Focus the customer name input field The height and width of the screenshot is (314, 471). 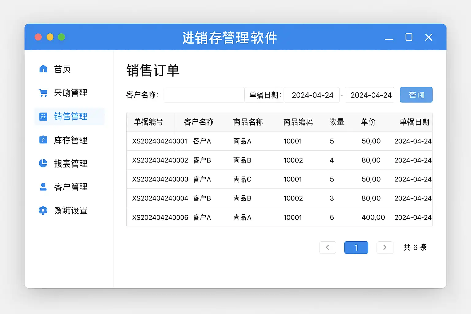pos(204,95)
